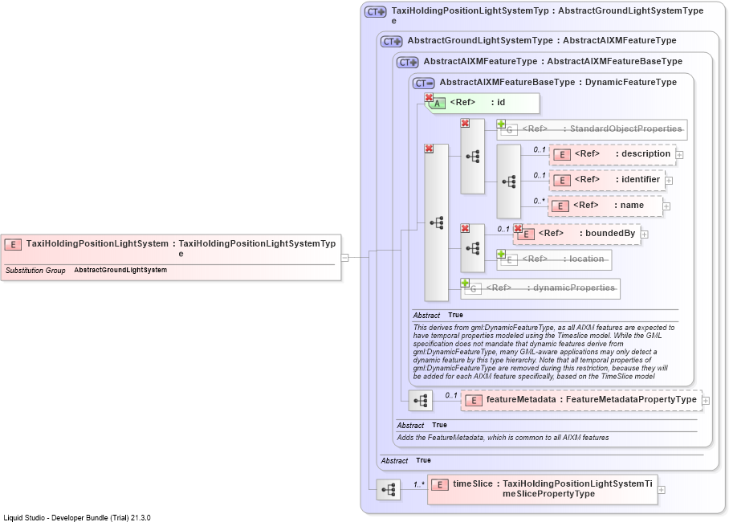Expand the description element
Viewport: 729px width, 522px height.
coord(679,155)
